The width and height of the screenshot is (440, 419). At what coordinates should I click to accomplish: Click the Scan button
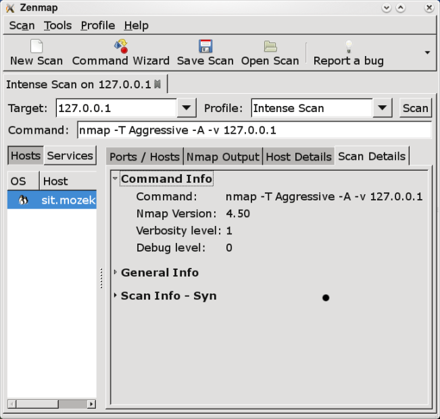coord(415,108)
